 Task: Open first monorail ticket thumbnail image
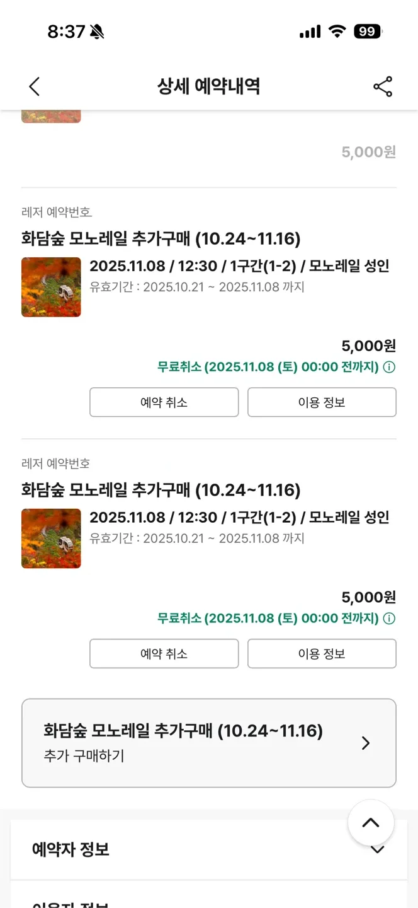(51, 287)
